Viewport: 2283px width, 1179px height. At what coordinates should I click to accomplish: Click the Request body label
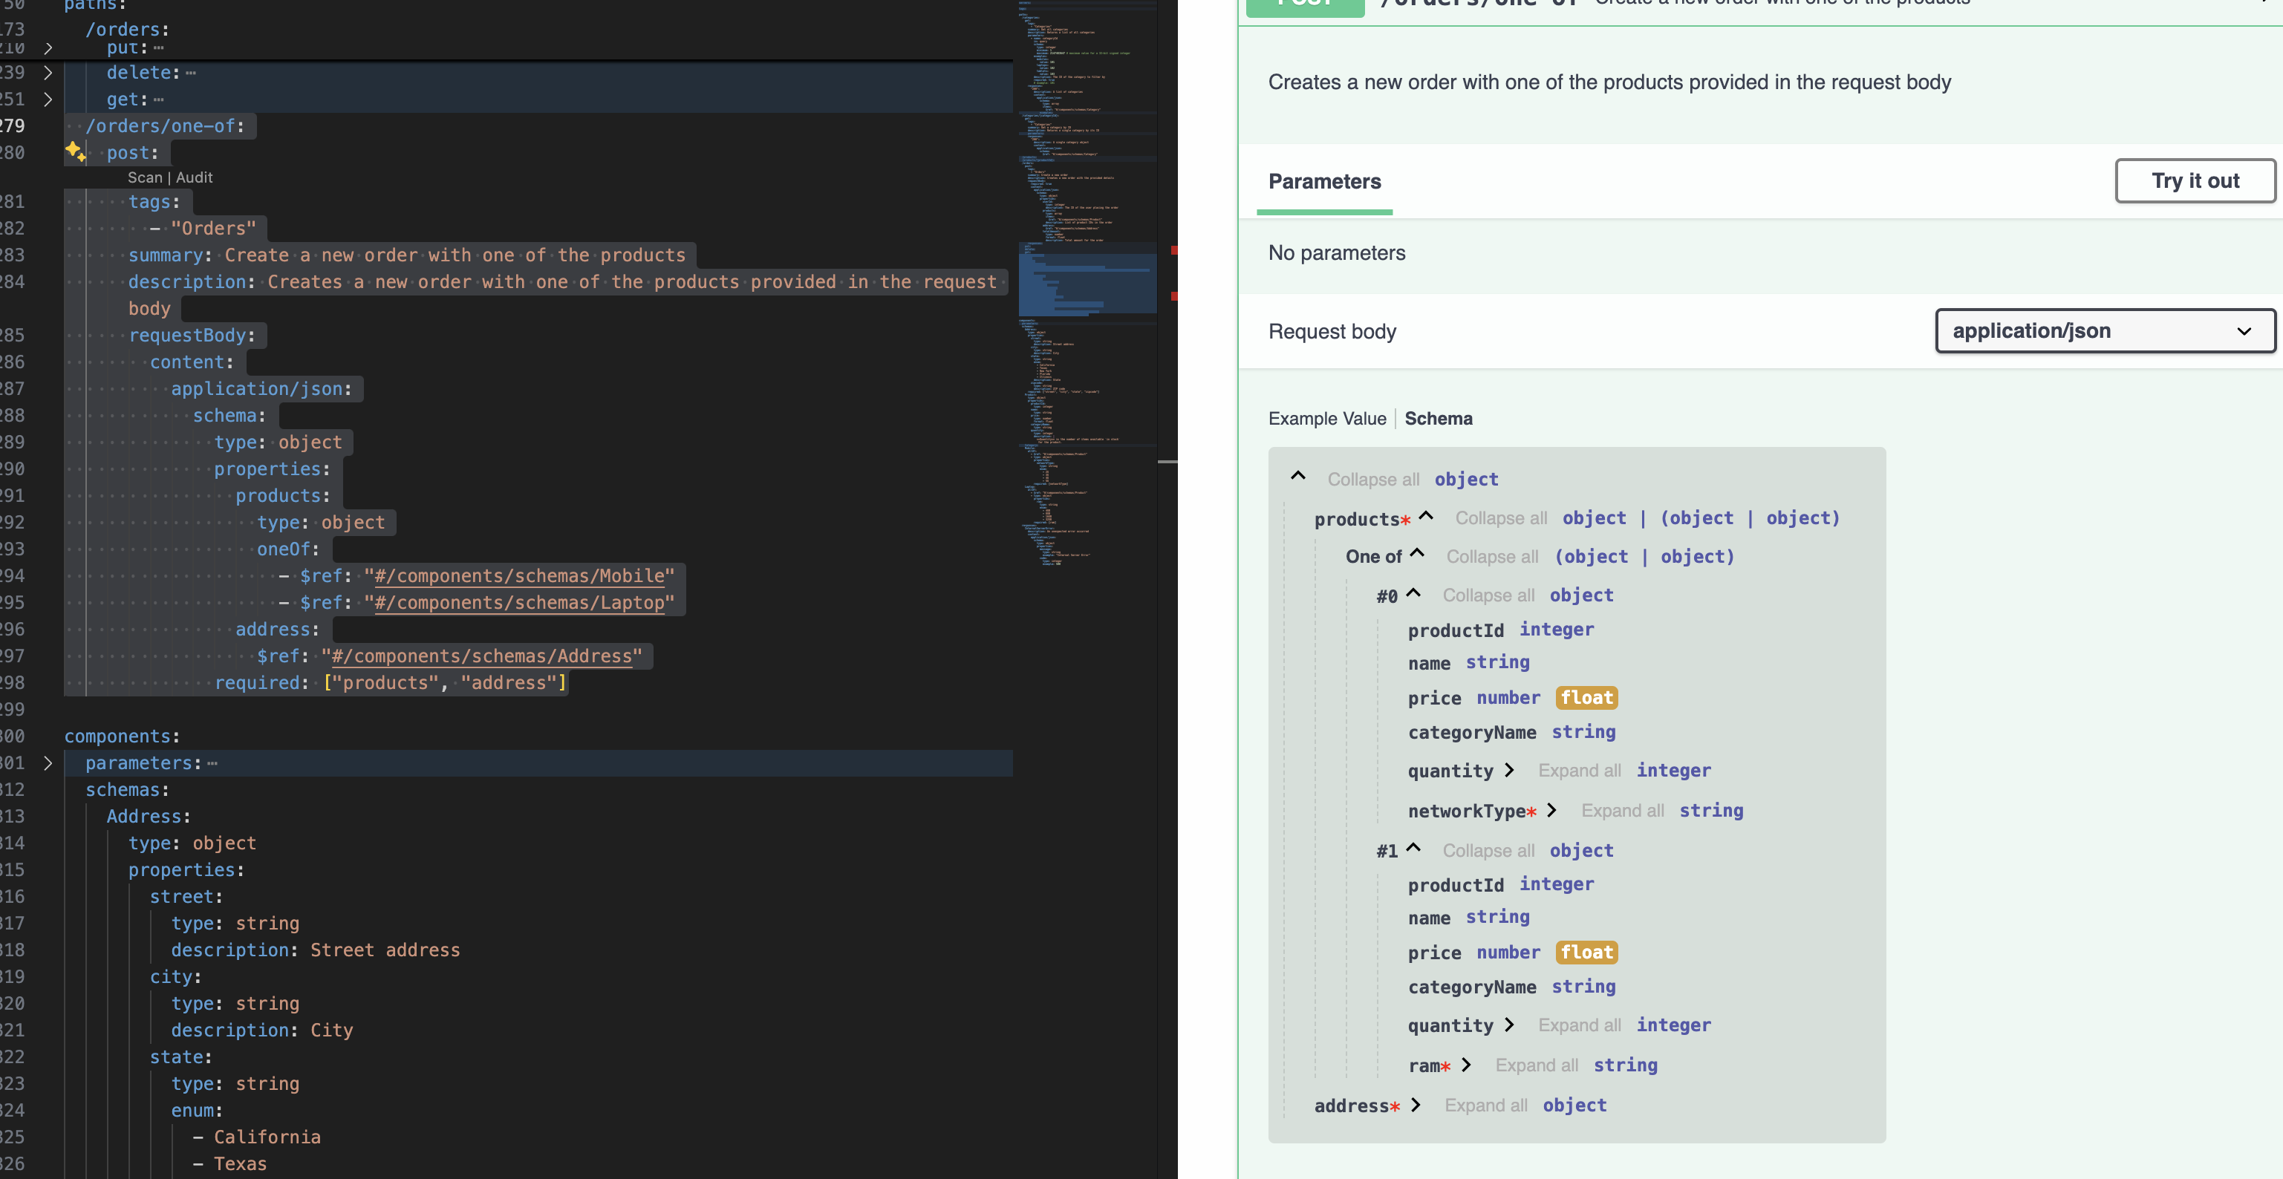click(x=1332, y=331)
